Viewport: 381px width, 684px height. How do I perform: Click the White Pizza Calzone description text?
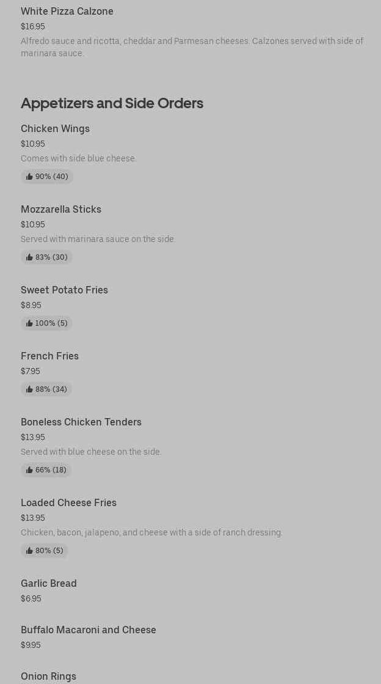pyautogui.click(x=192, y=47)
